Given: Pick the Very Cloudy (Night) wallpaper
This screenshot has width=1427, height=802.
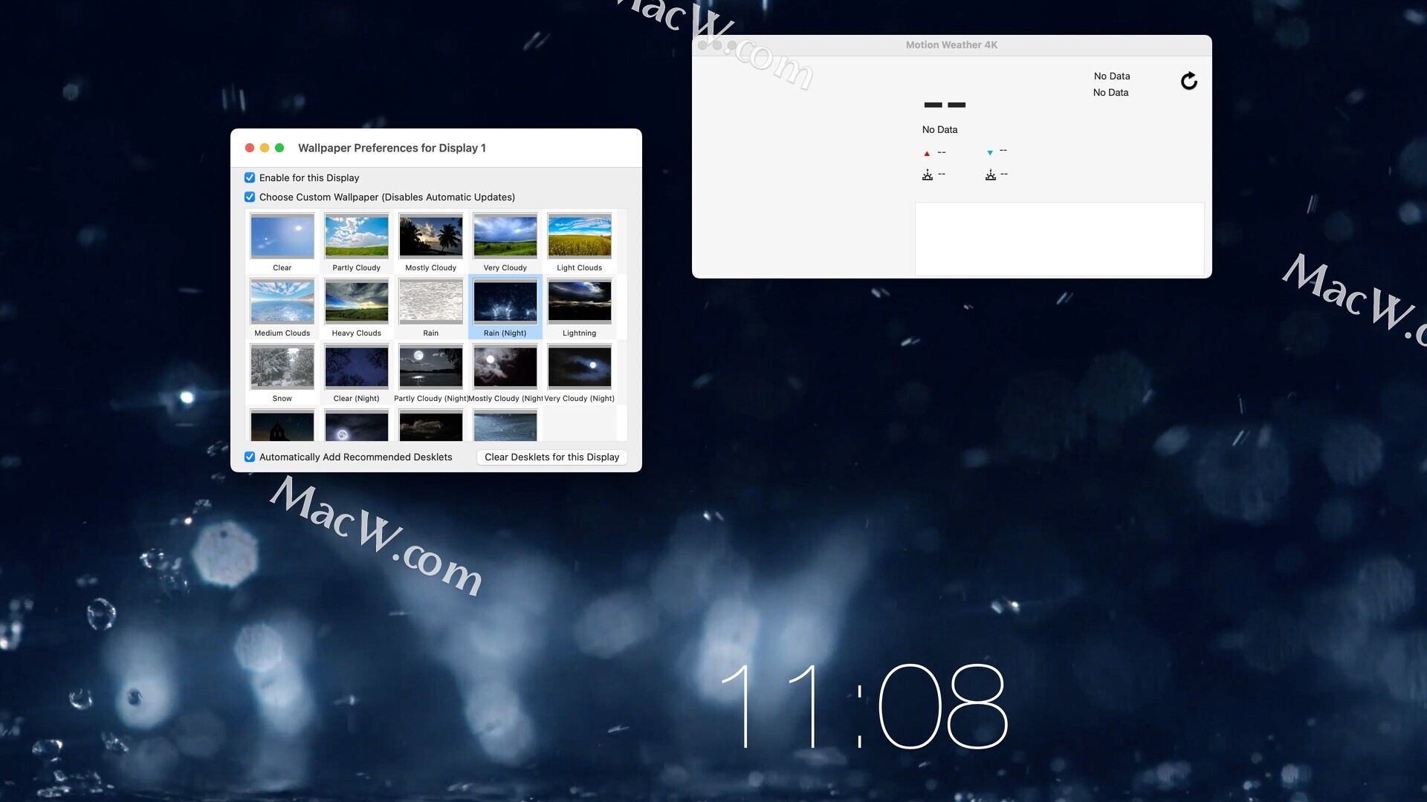Looking at the screenshot, I should 580,367.
